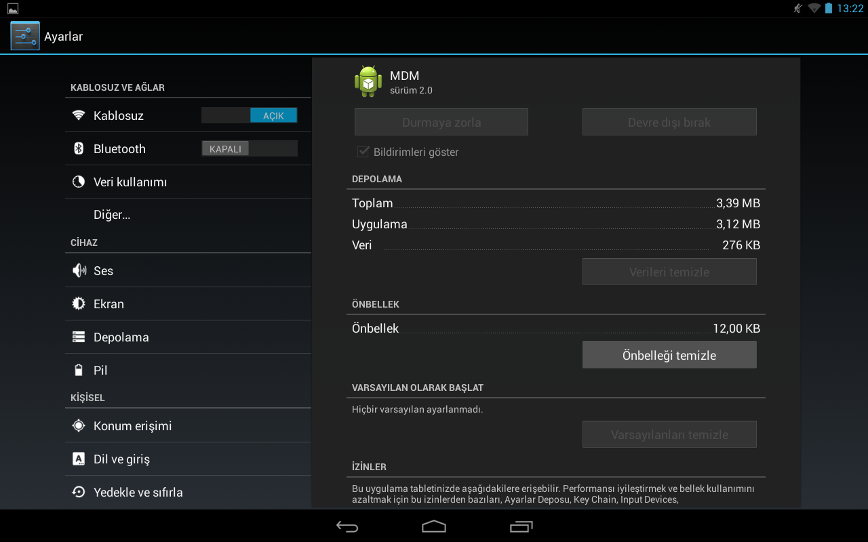The height and width of the screenshot is (542, 868).
Task: Tap the Wi-Fi signal status icon
Action: coord(814,8)
